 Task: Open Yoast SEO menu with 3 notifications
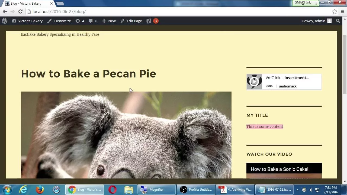point(152,21)
